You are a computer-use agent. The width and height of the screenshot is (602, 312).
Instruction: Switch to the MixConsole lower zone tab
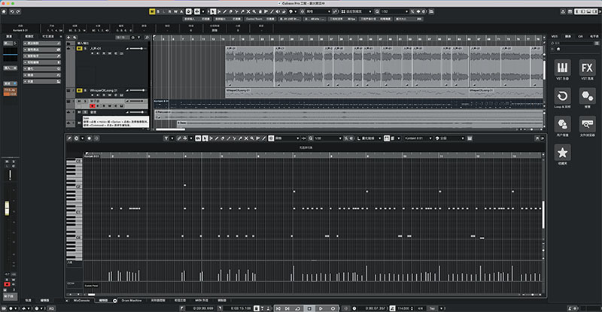click(81, 301)
